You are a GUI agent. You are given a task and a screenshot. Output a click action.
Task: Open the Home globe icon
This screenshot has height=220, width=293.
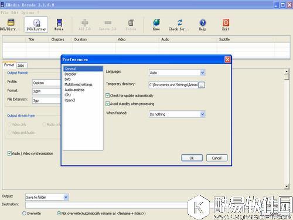156,25
